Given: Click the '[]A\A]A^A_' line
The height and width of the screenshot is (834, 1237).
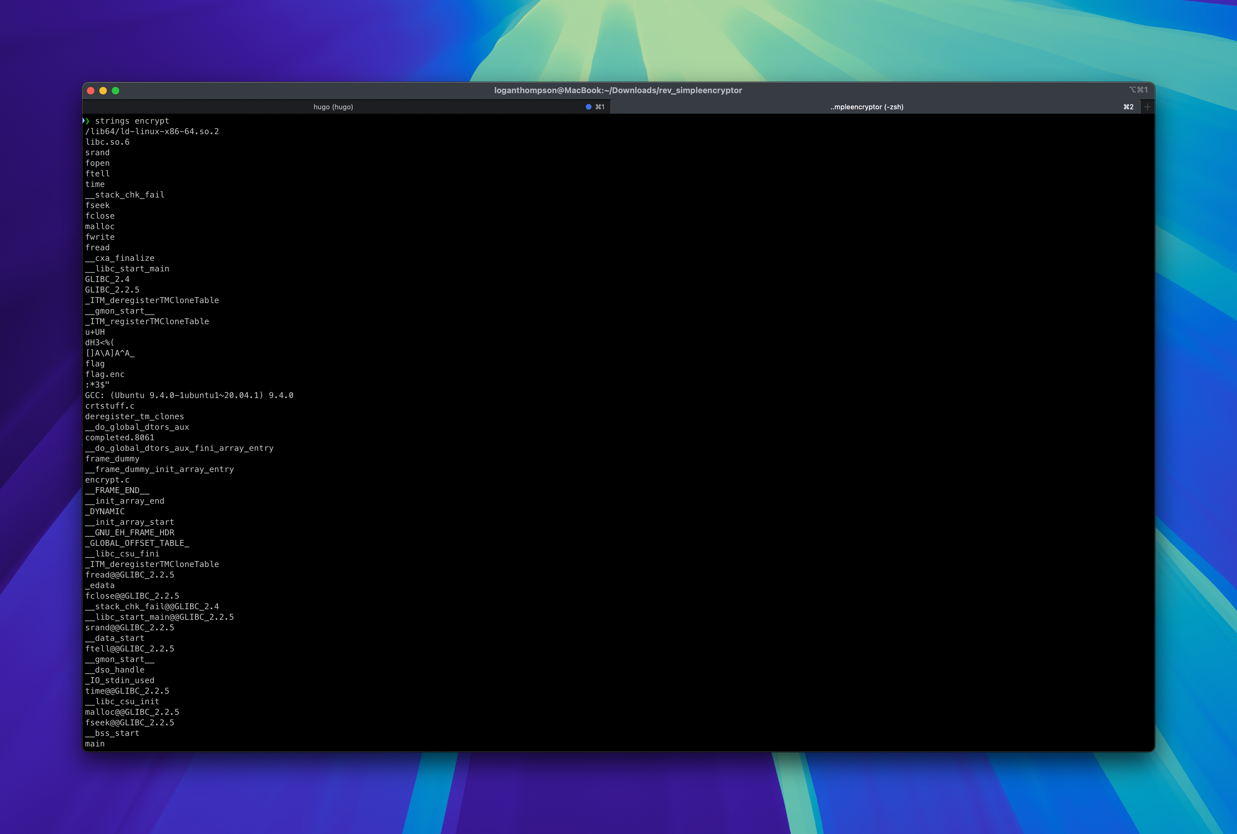Looking at the screenshot, I should click(x=110, y=353).
